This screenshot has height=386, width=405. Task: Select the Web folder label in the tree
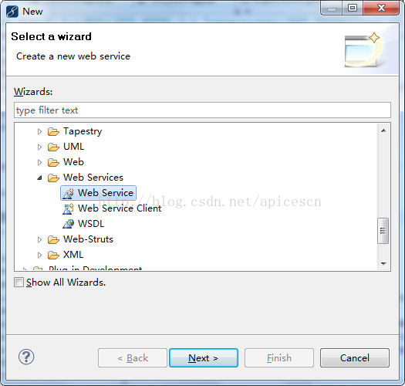(73, 162)
